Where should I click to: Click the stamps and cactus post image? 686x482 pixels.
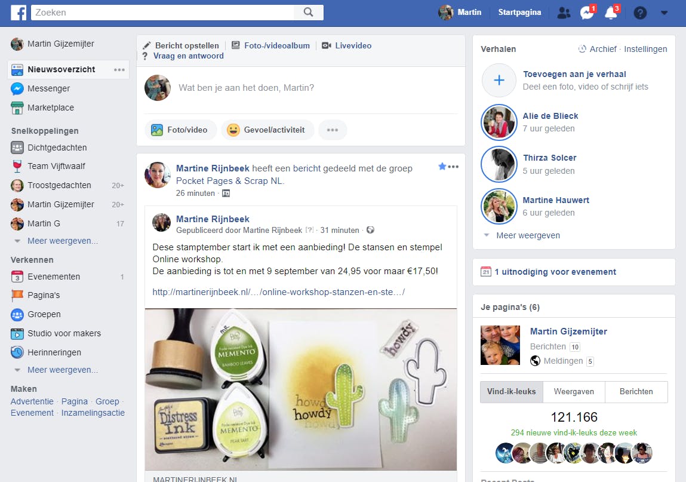300,389
